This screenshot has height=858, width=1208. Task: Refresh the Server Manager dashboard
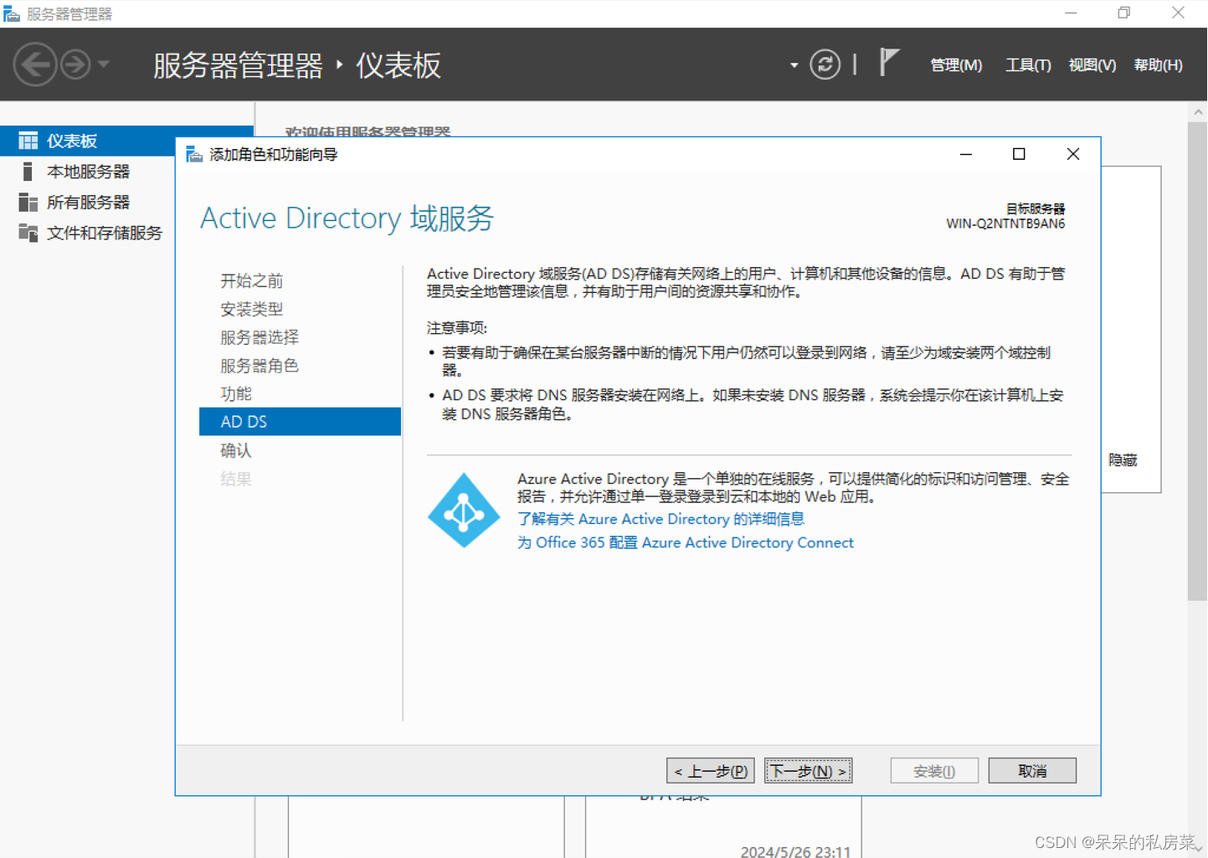pos(825,64)
